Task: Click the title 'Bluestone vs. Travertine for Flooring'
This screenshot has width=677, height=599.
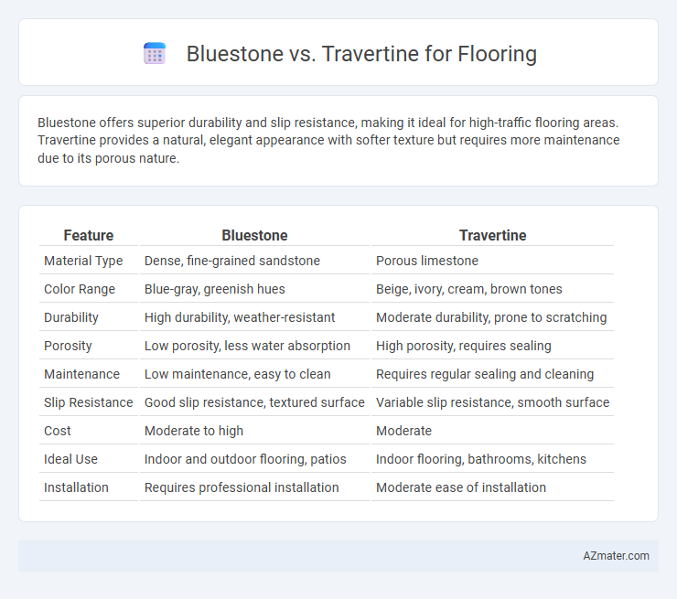Action: point(361,54)
